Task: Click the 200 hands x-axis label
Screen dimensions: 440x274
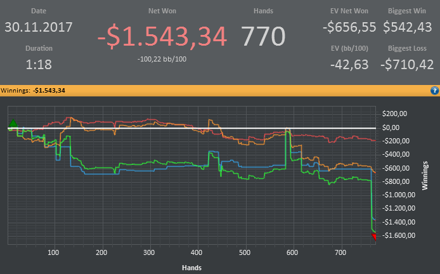Action: [101, 252]
